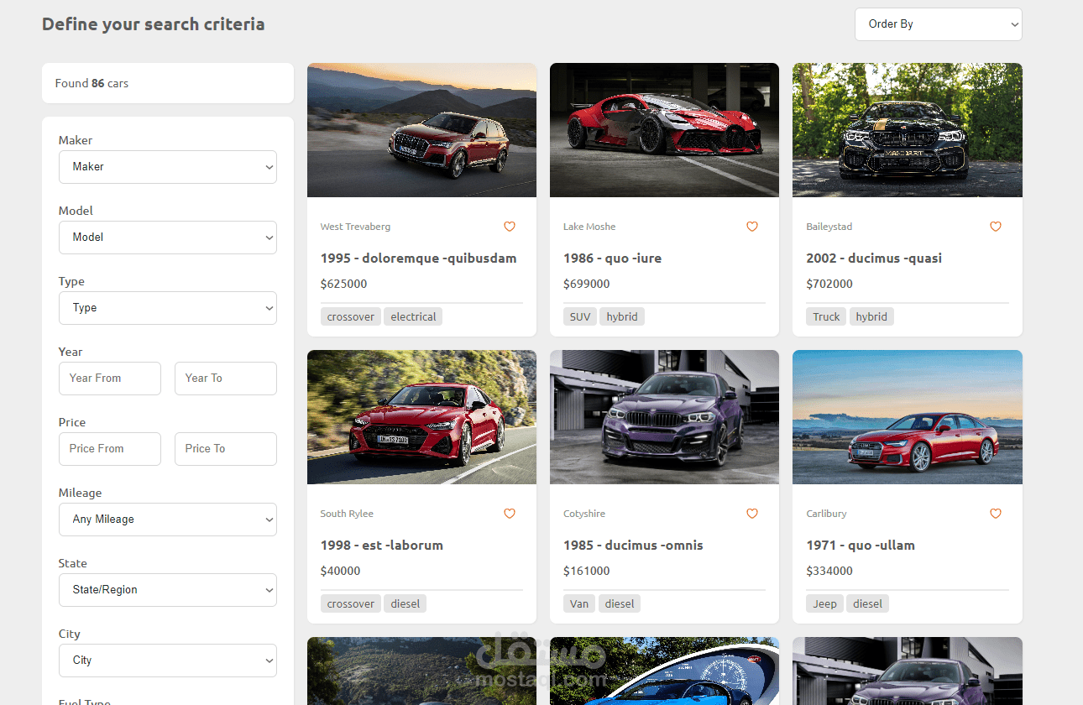Open the red Bugatti photo, Lake Moshe
This screenshot has width=1083, height=705.
(664, 130)
